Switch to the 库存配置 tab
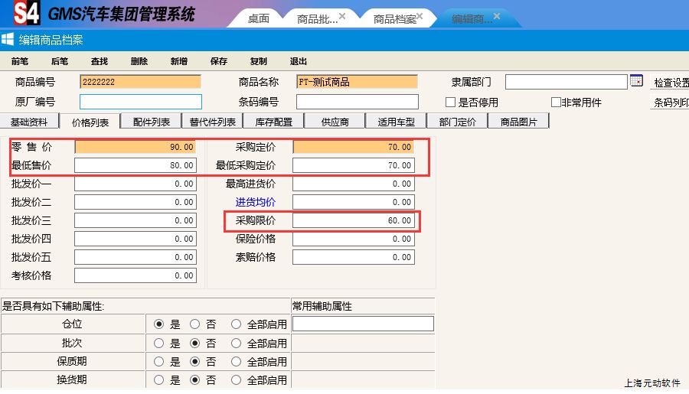Screen dimensions: 689x394 click(273, 122)
